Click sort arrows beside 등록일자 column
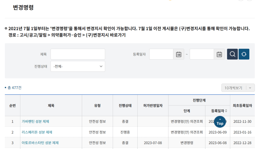 [x=226, y=111]
